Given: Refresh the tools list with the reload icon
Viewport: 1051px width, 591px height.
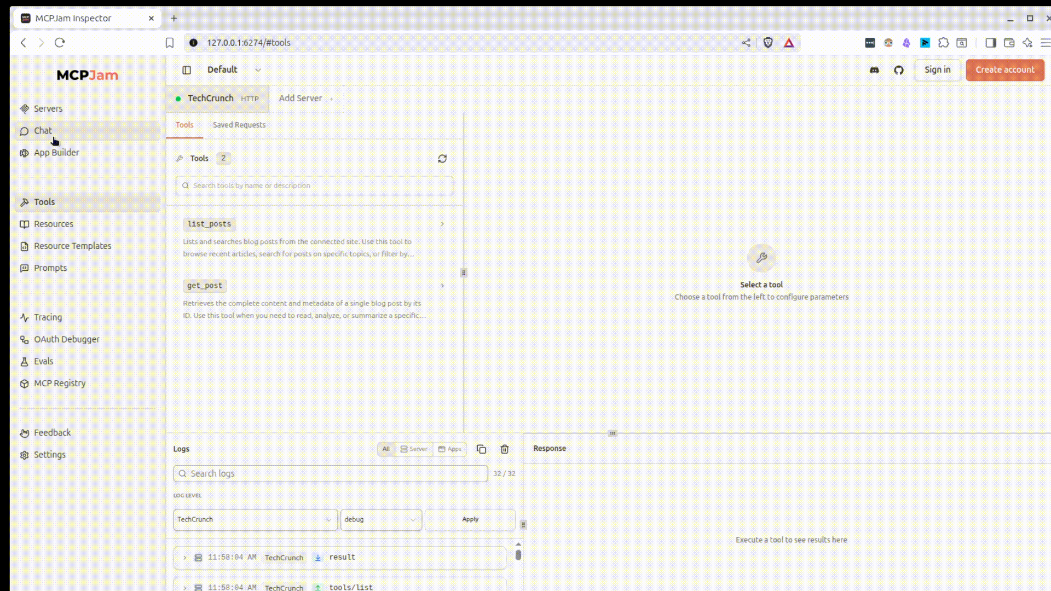Looking at the screenshot, I should pyautogui.click(x=442, y=158).
